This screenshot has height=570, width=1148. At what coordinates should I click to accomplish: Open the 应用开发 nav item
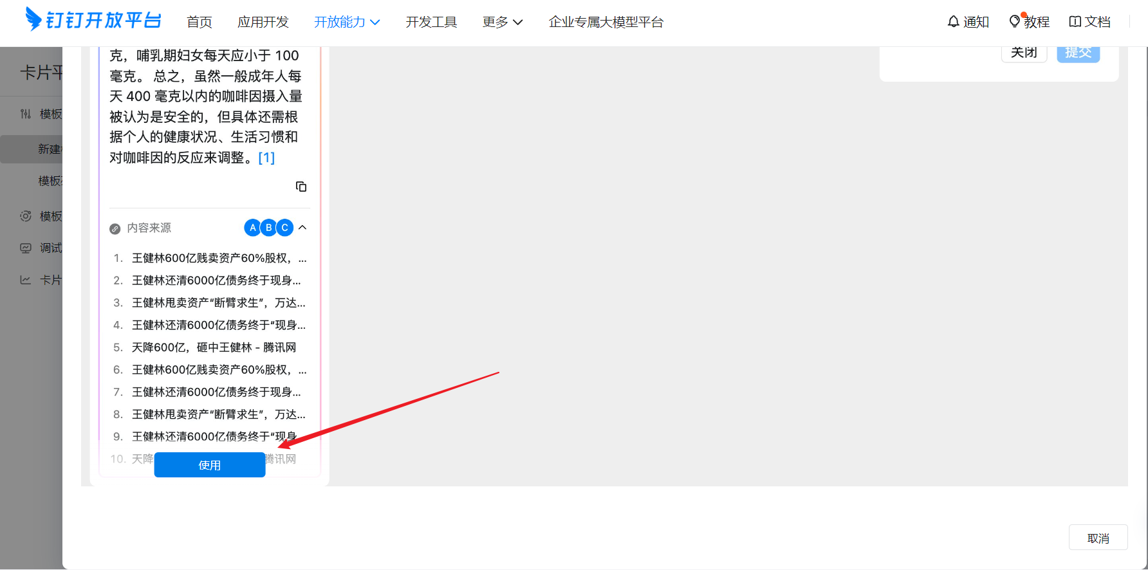click(x=263, y=22)
